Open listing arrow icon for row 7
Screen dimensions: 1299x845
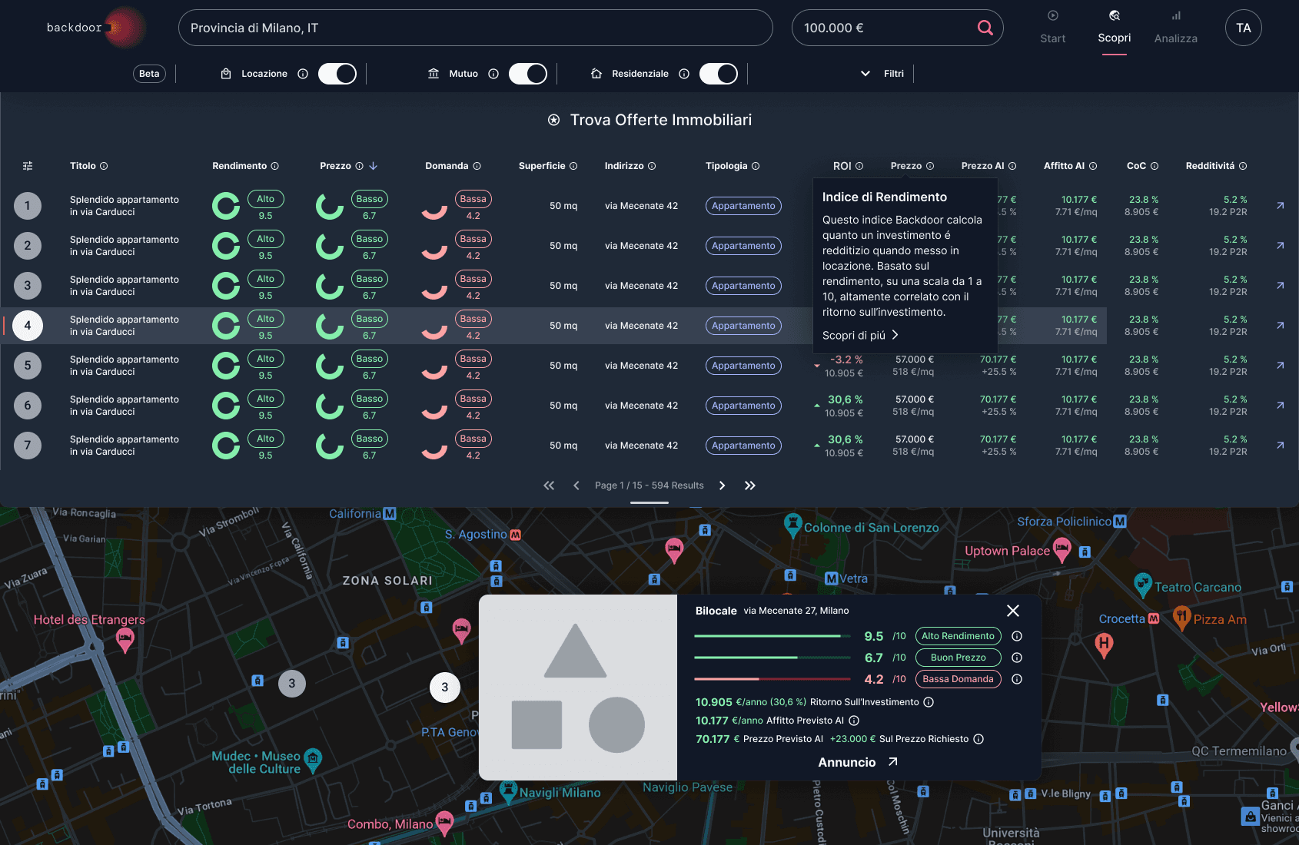tap(1280, 446)
